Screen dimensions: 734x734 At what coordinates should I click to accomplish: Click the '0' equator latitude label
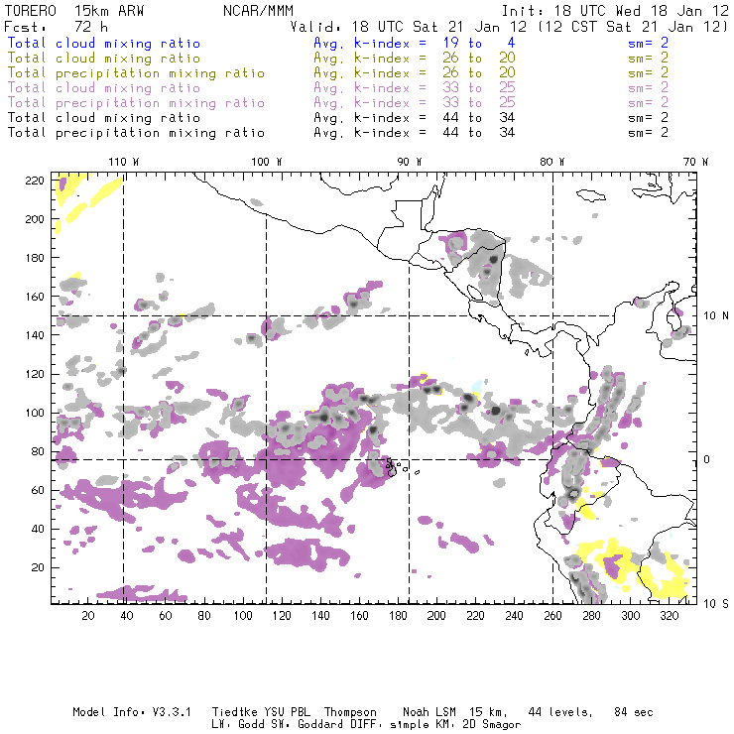pos(707,459)
